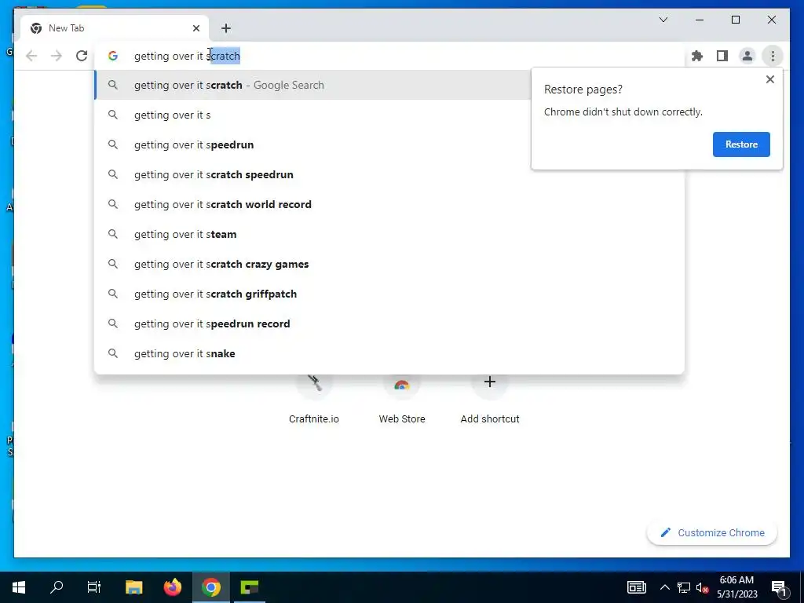This screenshot has width=804, height=603.
Task: Choose suggestion 'getting over it s'
Action: pyautogui.click(x=312, y=115)
